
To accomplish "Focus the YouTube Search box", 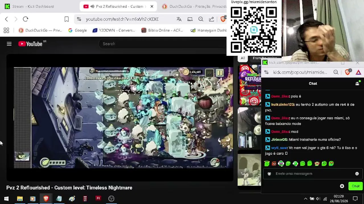I will coord(162,44).
